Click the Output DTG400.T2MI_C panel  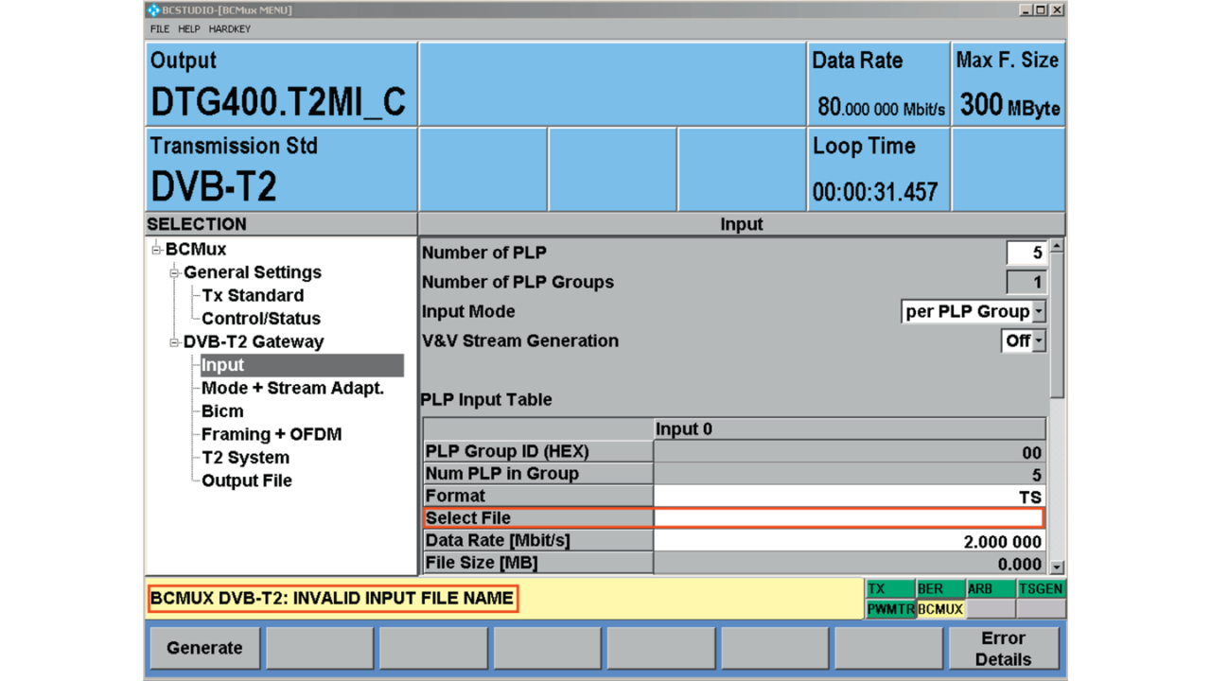[x=281, y=84]
